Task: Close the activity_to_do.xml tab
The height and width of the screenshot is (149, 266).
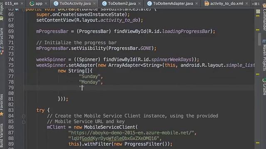Action: (x=247, y=3)
